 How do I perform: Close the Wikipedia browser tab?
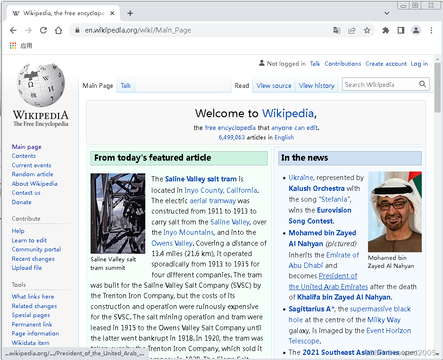click(112, 13)
